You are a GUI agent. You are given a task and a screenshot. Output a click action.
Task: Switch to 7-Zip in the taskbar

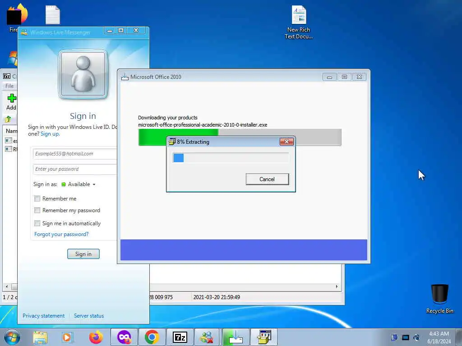(180, 337)
